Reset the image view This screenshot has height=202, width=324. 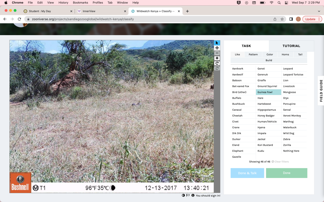[x=217, y=68]
